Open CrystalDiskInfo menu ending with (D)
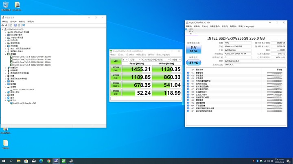Image resolution: width=293 pixels, height=164 pixels. [x=225, y=26]
